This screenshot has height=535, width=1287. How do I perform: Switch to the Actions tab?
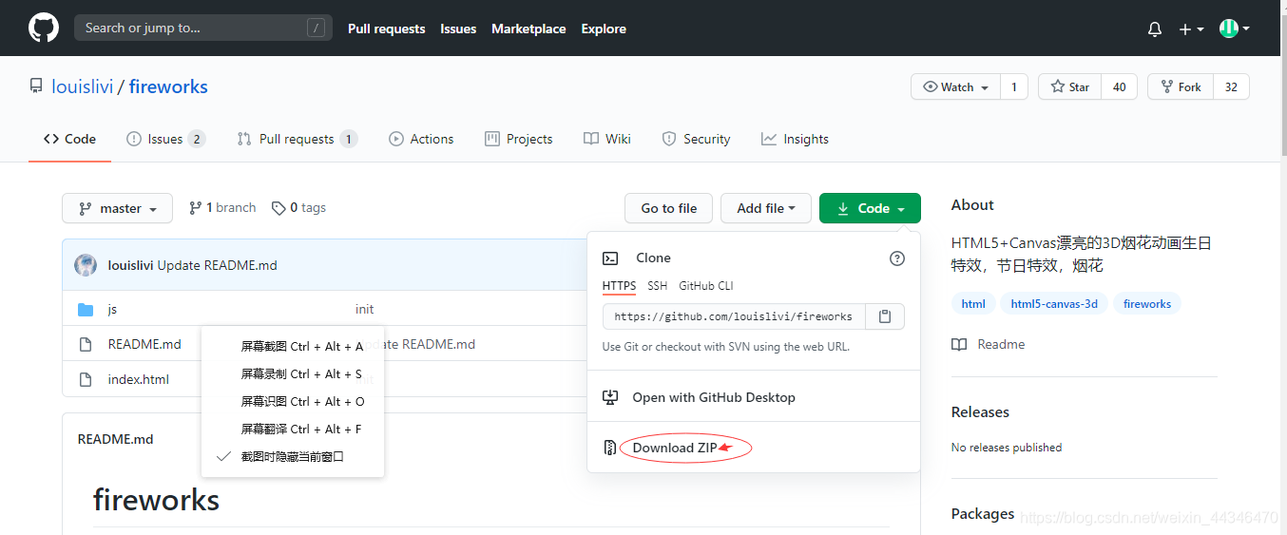click(421, 139)
